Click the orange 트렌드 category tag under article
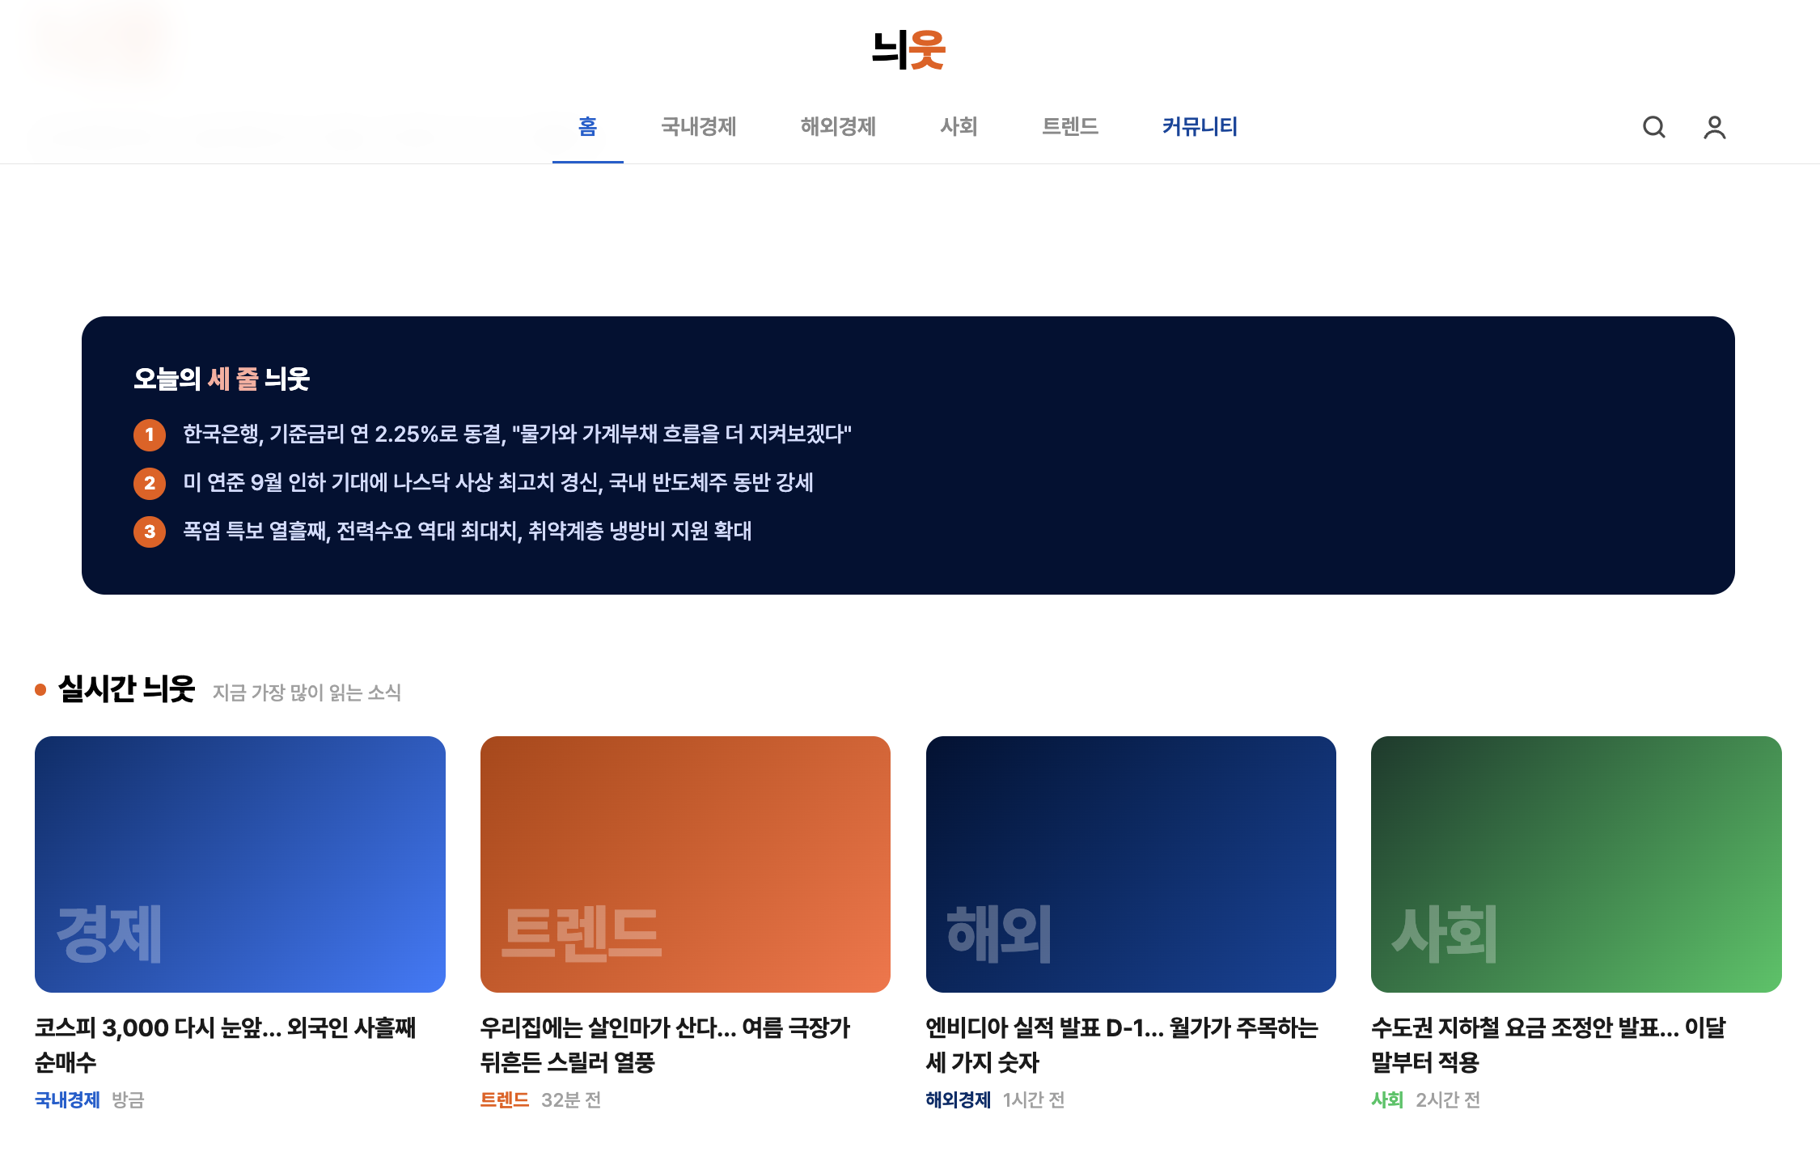Screen dimensions: 1820x1165 505,1100
